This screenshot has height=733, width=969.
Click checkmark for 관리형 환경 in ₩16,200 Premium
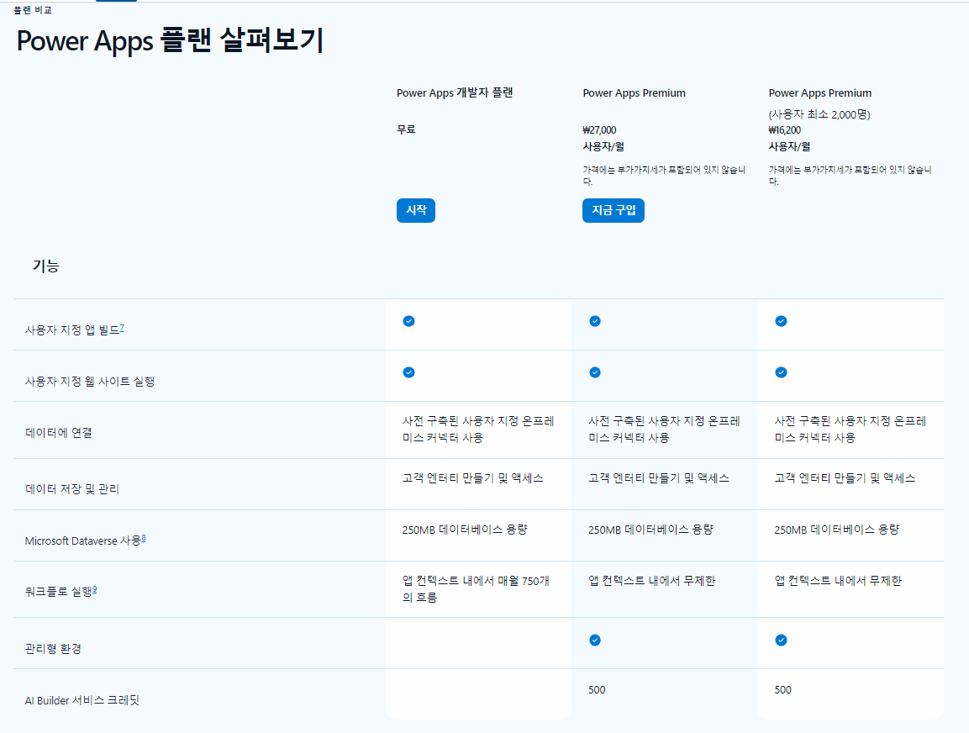781,640
